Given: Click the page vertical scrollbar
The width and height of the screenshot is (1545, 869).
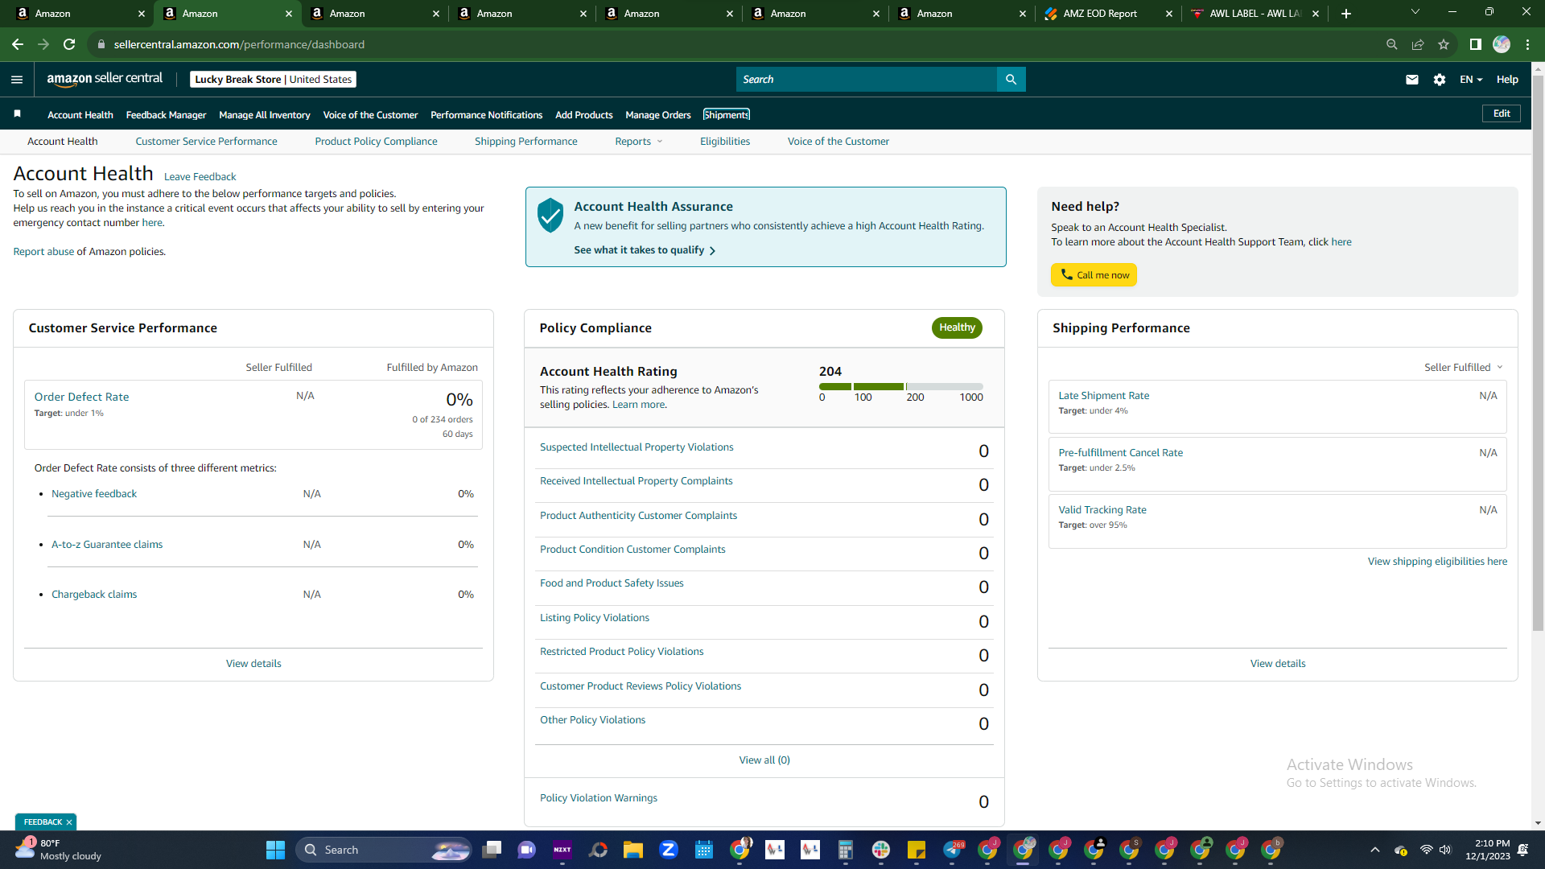Looking at the screenshot, I should [1538, 354].
